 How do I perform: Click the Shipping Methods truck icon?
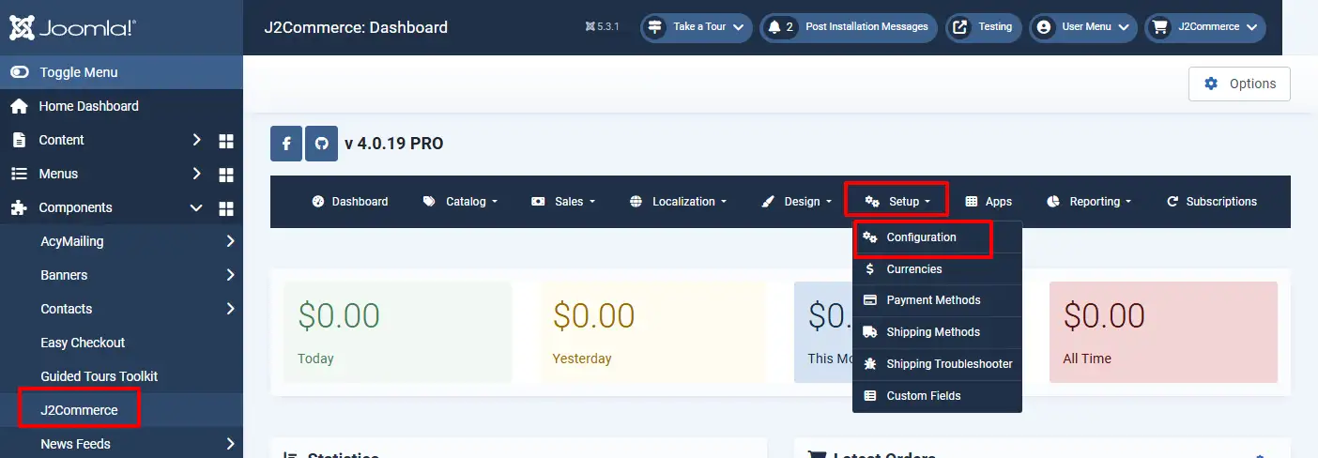coord(870,332)
